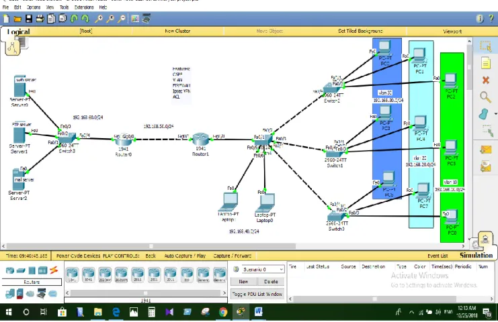Show hidden system tray icons chevron
This screenshot has width=498, height=322.
[411, 313]
